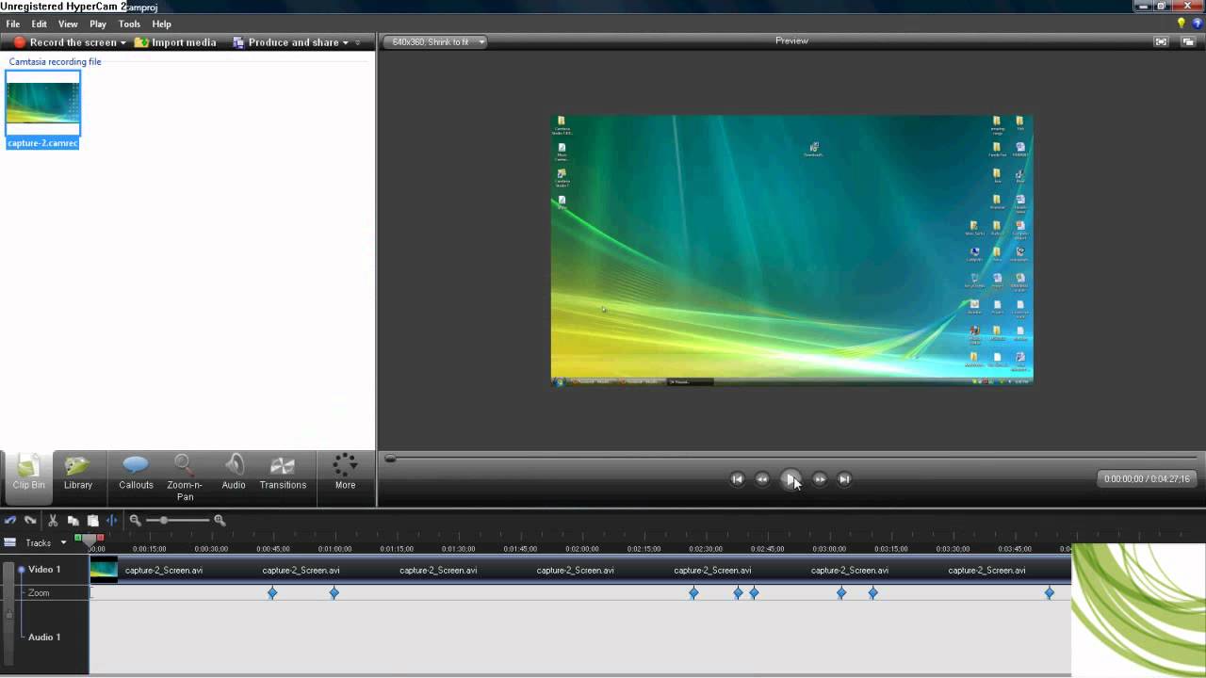Play the video in preview
Image resolution: width=1206 pixels, height=678 pixels.
(x=791, y=478)
